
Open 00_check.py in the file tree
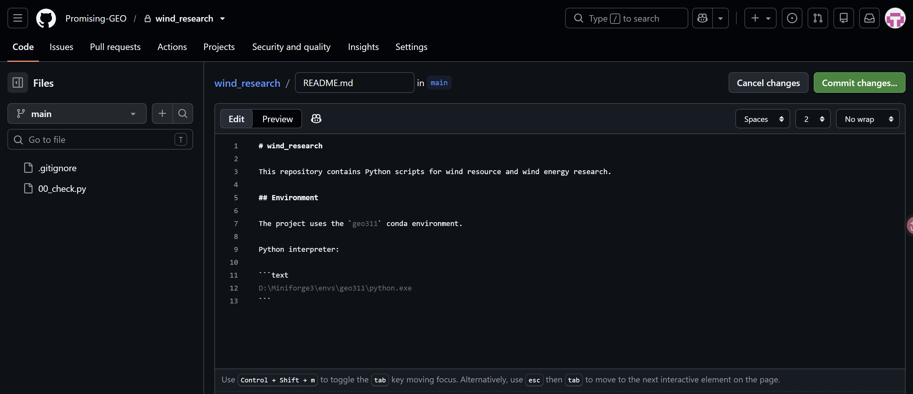click(62, 189)
